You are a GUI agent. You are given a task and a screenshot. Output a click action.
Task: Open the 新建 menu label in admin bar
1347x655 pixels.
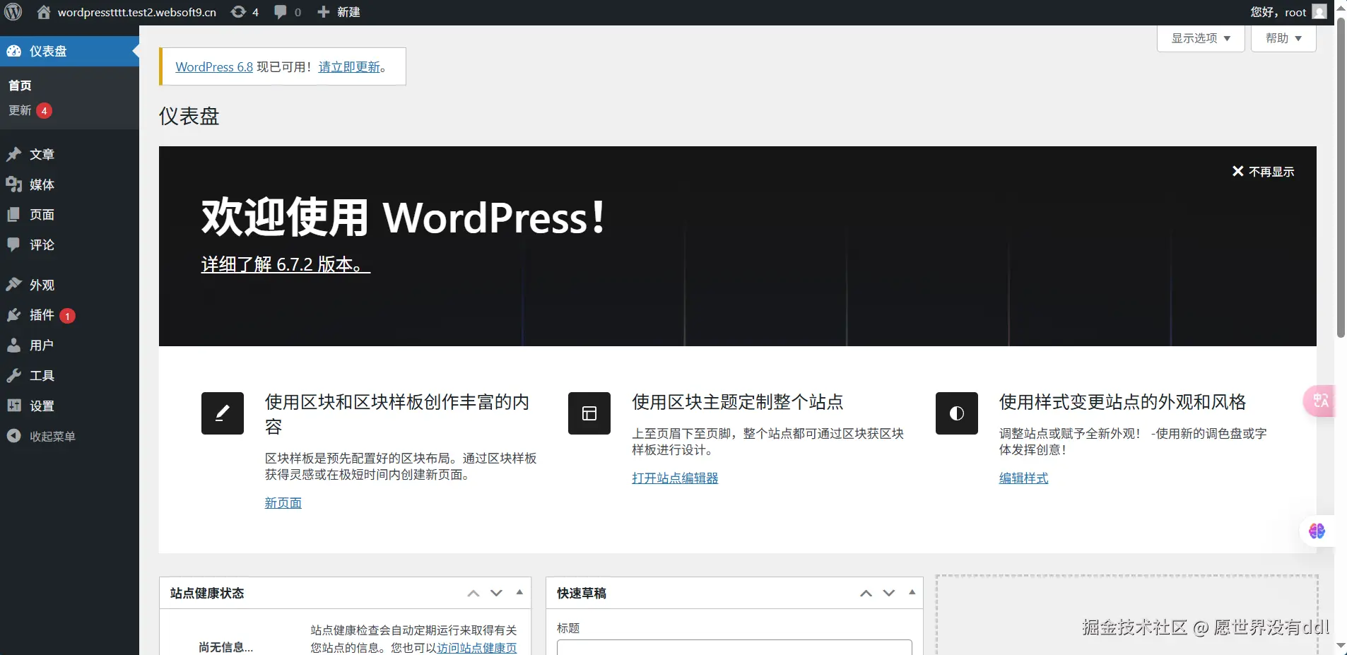[348, 12]
